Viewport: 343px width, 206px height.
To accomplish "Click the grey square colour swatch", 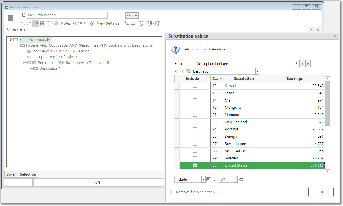I will tap(10, 18).
